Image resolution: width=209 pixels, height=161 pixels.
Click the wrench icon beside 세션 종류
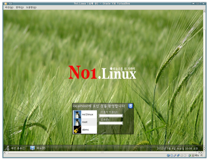[x=7, y=148]
